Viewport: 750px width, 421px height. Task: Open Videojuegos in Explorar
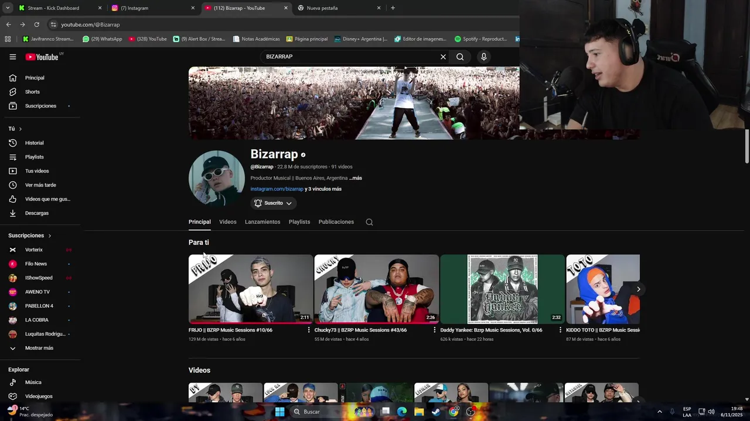40,396
